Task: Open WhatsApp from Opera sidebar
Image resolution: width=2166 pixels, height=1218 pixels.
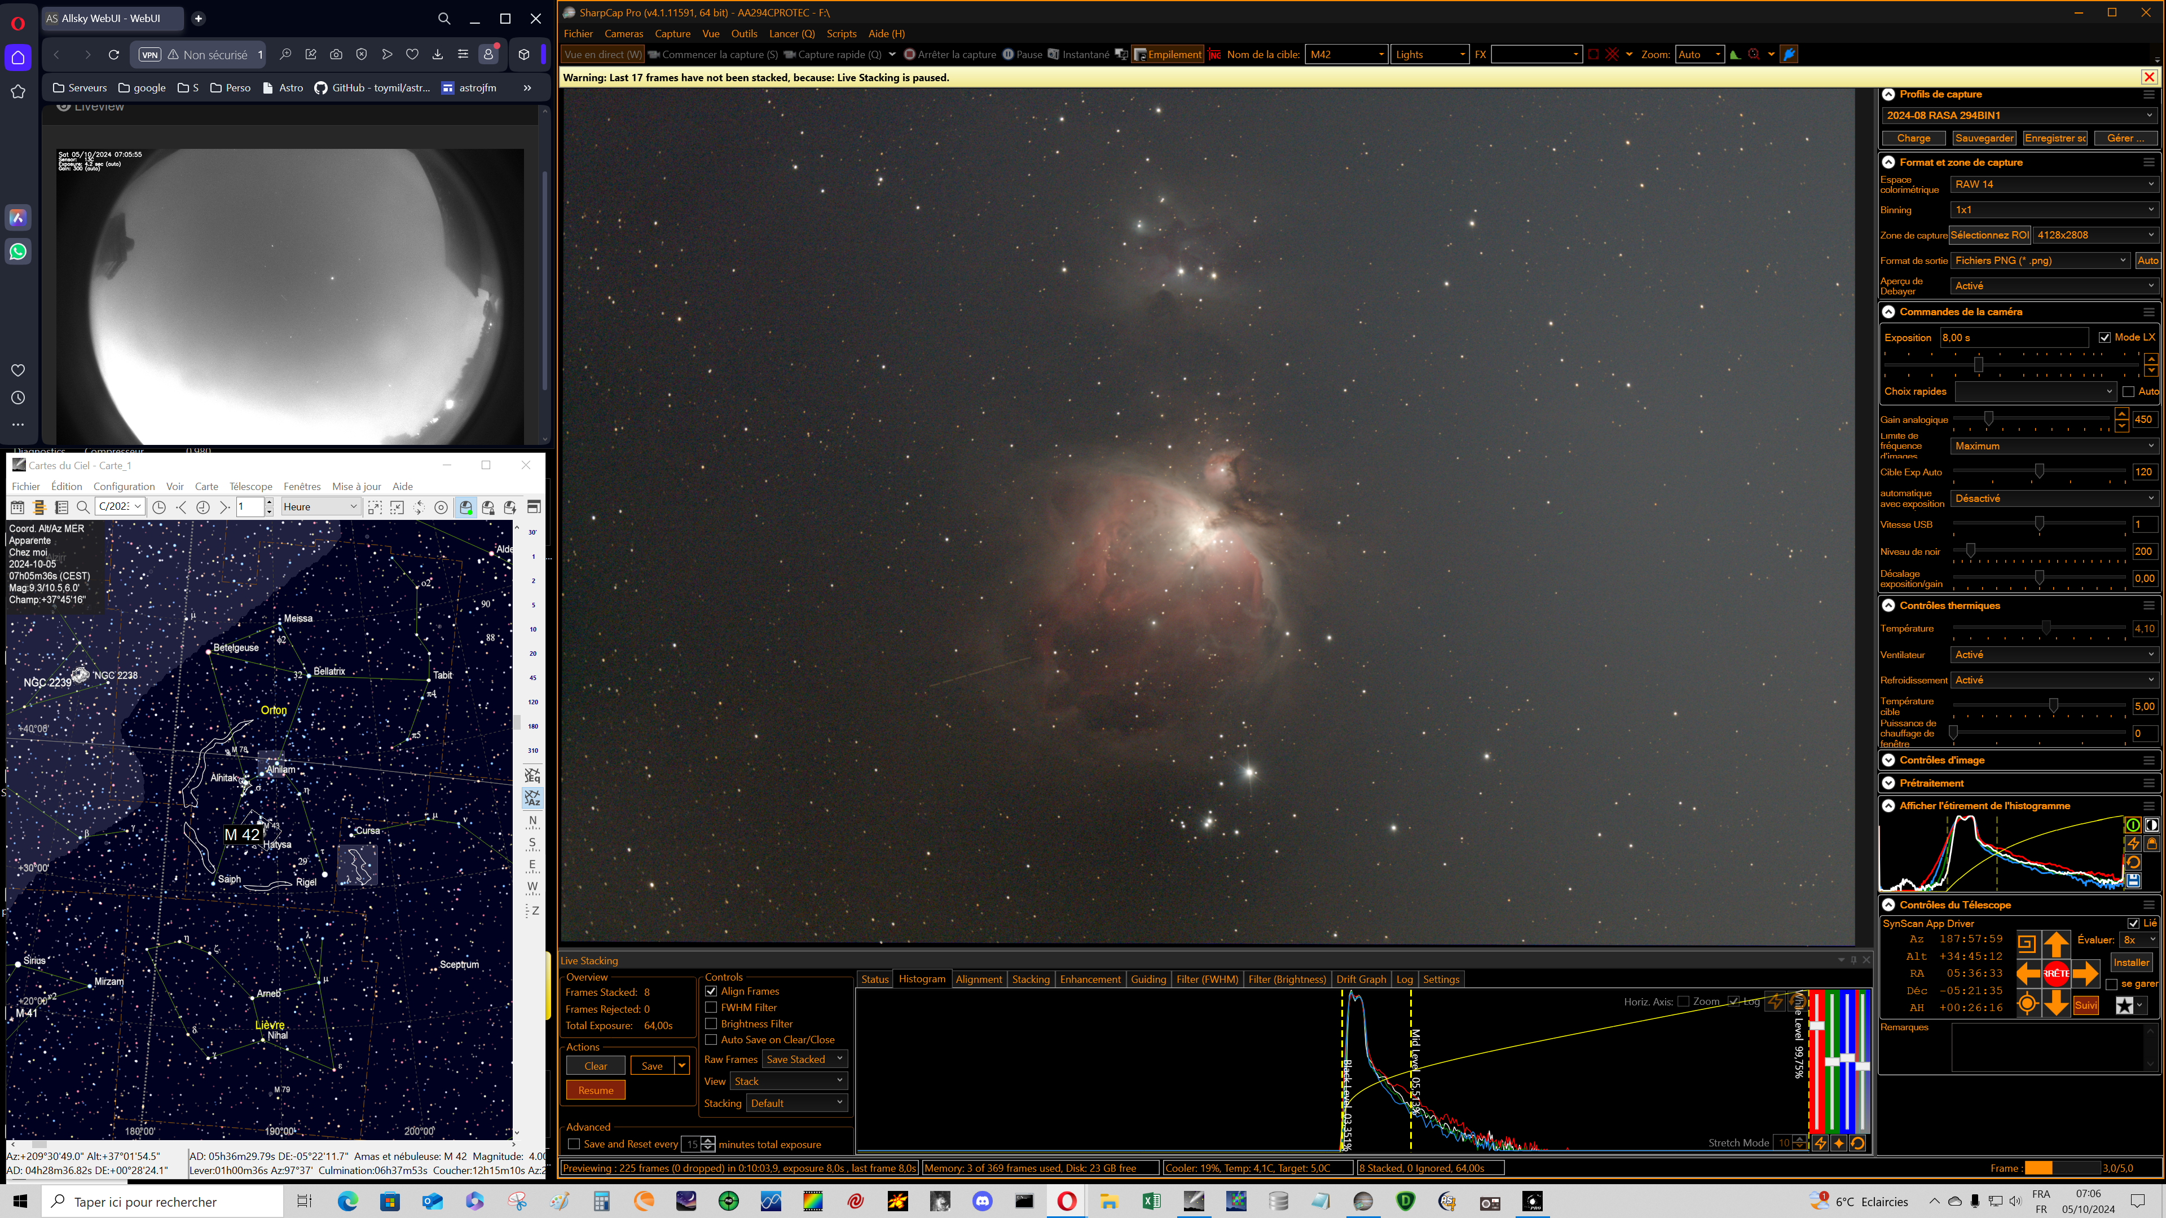Action: (x=17, y=252)
